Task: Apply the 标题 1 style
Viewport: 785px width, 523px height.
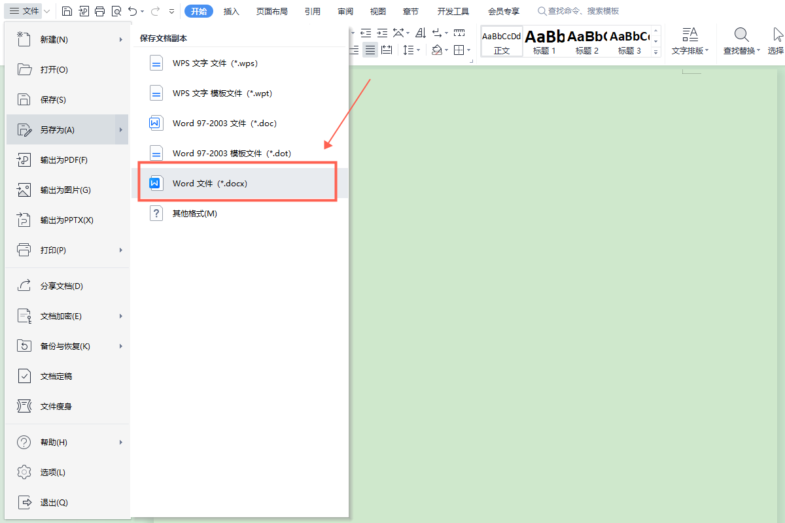Action: [544, 41]
